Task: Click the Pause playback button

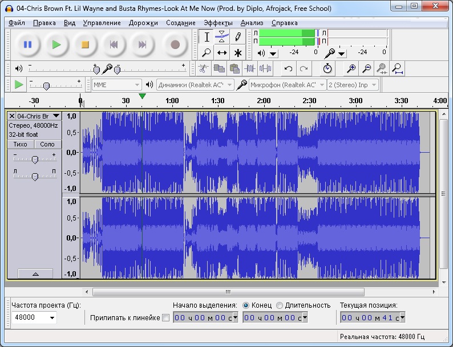Action: click(27, 44)
